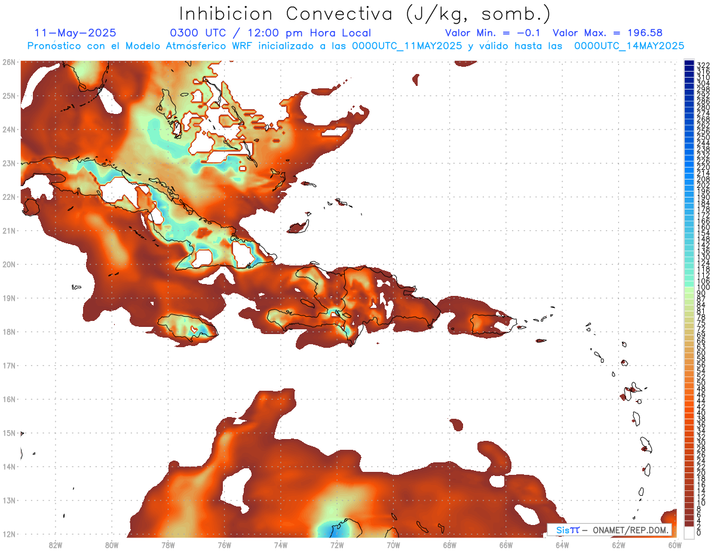The width and height of the screenshot is (717, 553).
Task: Click the 'Valor Max. = 196.58' readout
Action: 608,33
